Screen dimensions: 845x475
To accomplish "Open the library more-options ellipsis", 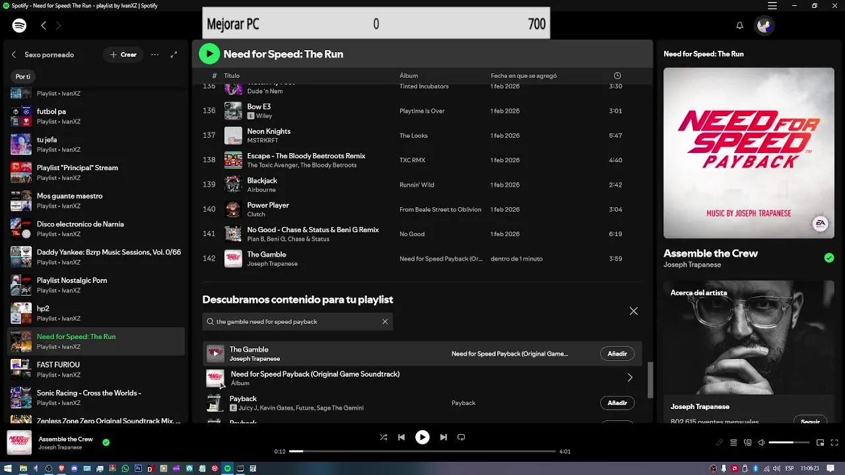I will [154, 55].
